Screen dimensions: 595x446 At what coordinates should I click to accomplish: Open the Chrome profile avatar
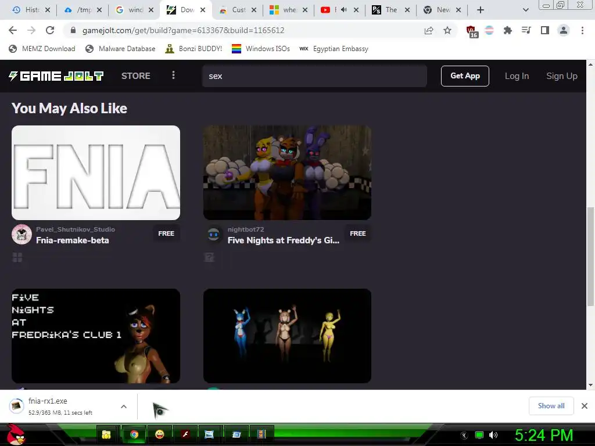tap(564, 30)
